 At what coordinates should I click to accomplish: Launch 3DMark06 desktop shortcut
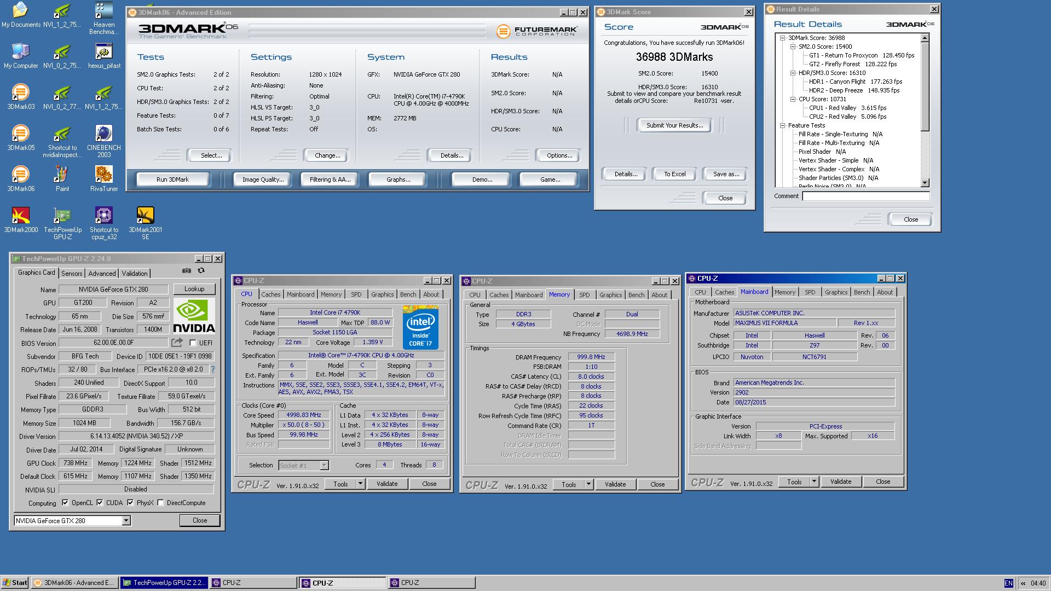click(21, 179)
